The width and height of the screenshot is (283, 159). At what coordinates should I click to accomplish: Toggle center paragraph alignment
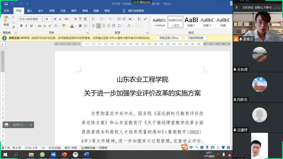coord(98,26)
